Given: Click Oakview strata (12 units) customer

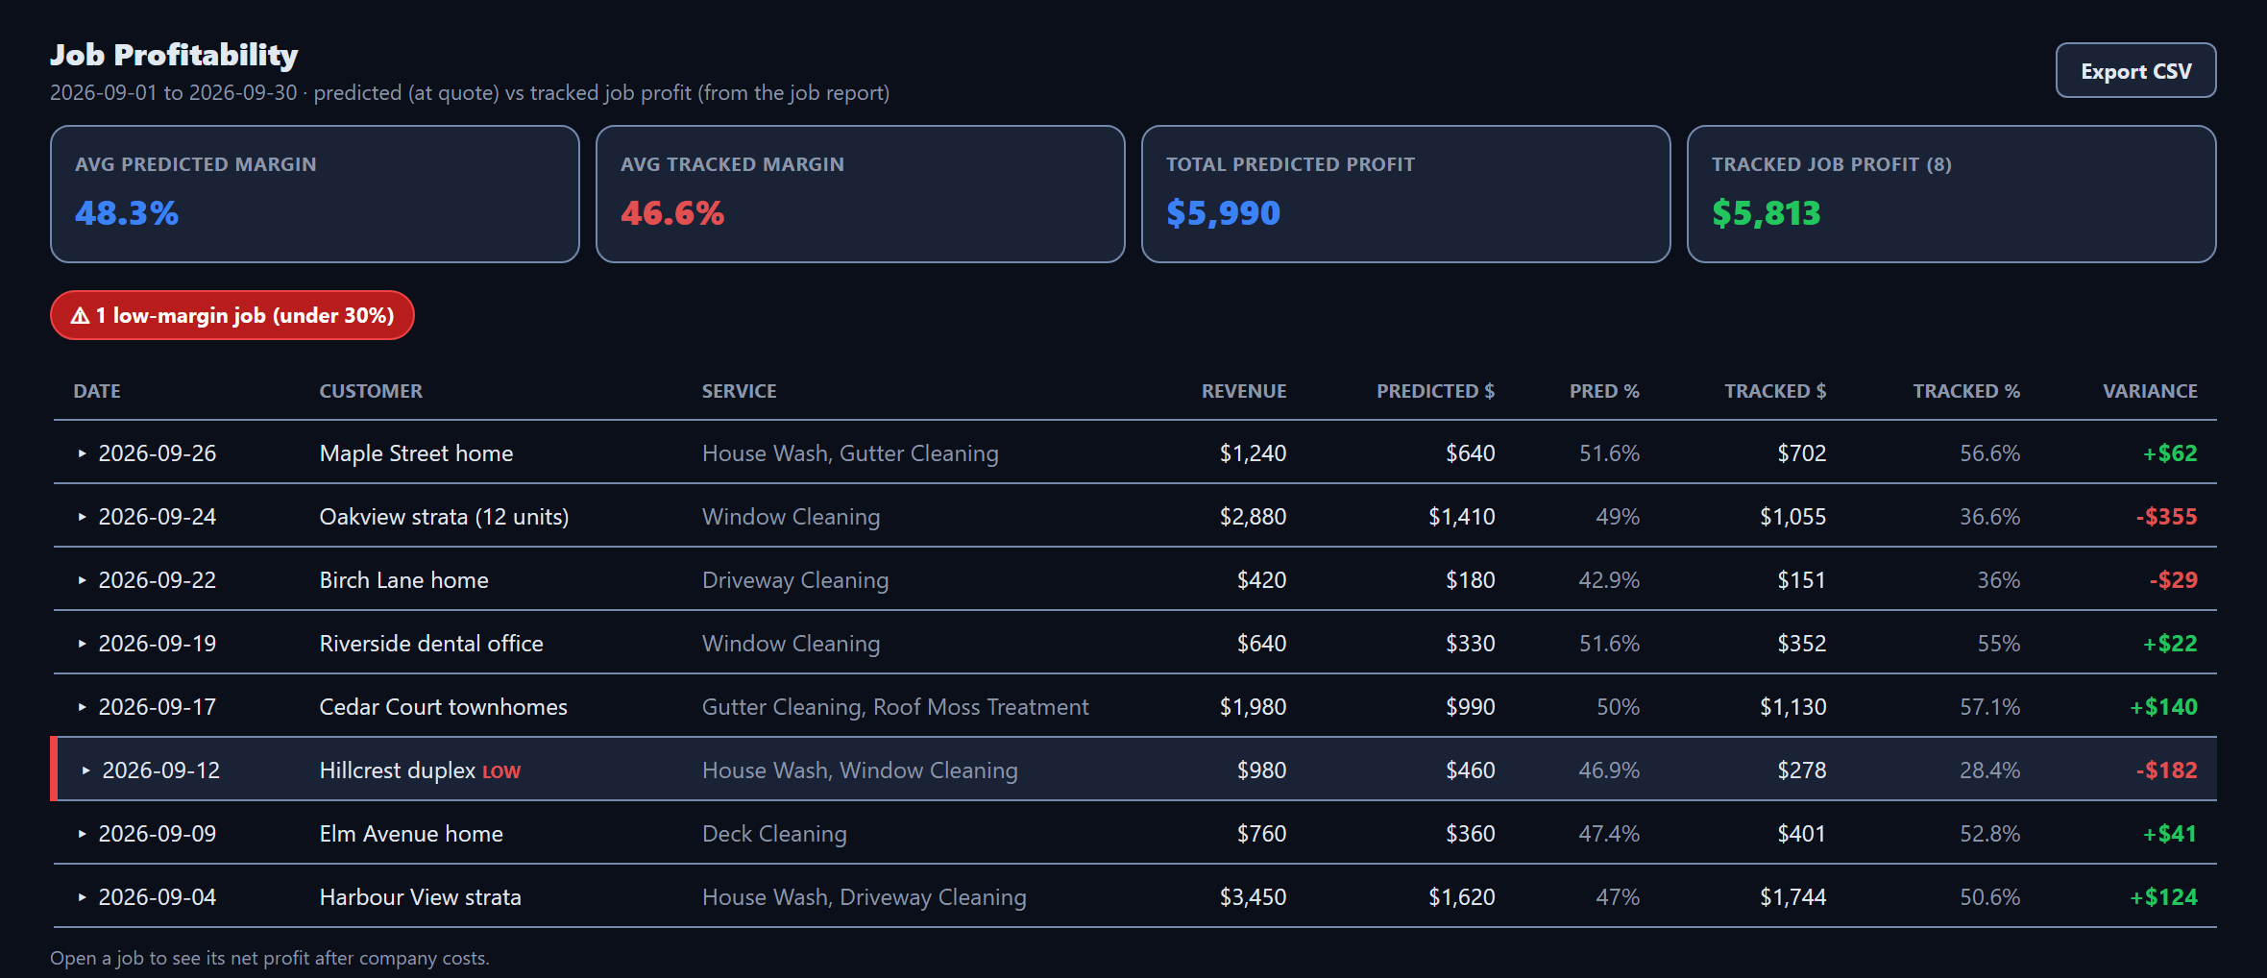Looking at the screenshot, I should pos(444,516).
